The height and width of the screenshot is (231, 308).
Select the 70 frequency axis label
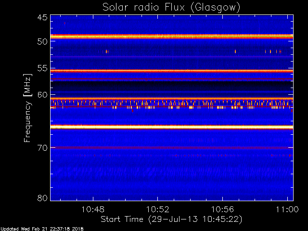pyautogui.click(x=42, y=148)
